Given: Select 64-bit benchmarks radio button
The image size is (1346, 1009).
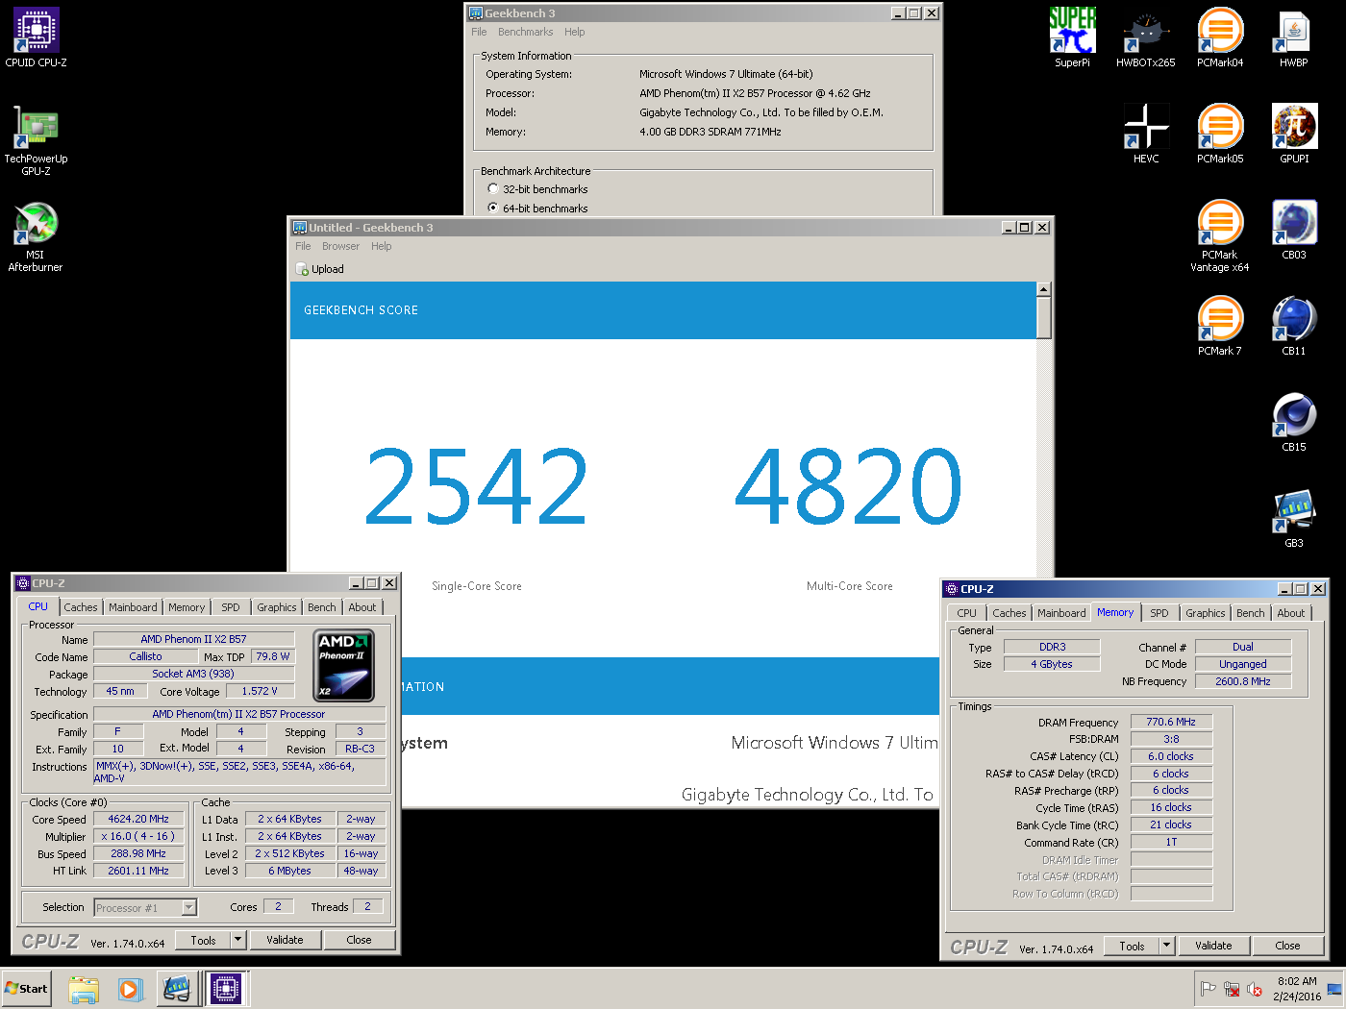Looking at the screenshot, I should [x=493, y=208].
